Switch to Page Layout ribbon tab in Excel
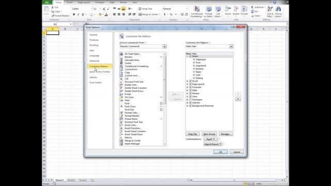This screenshot has height=186, width=331. tap(84, 2)
